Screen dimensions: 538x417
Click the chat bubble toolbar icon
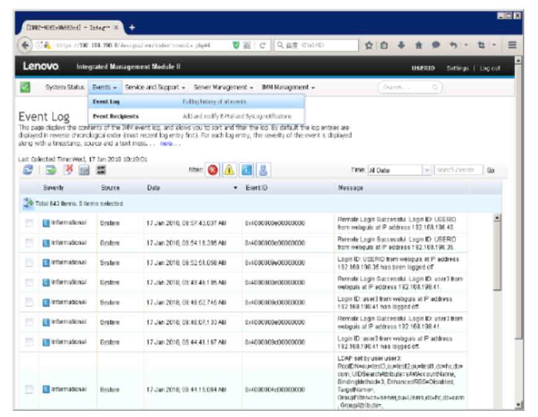pyautogui.click(x=436, y=45)
